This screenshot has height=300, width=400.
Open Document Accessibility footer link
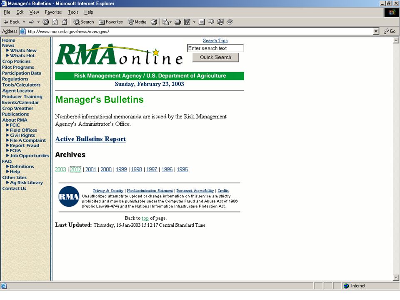tap(195, 190)
